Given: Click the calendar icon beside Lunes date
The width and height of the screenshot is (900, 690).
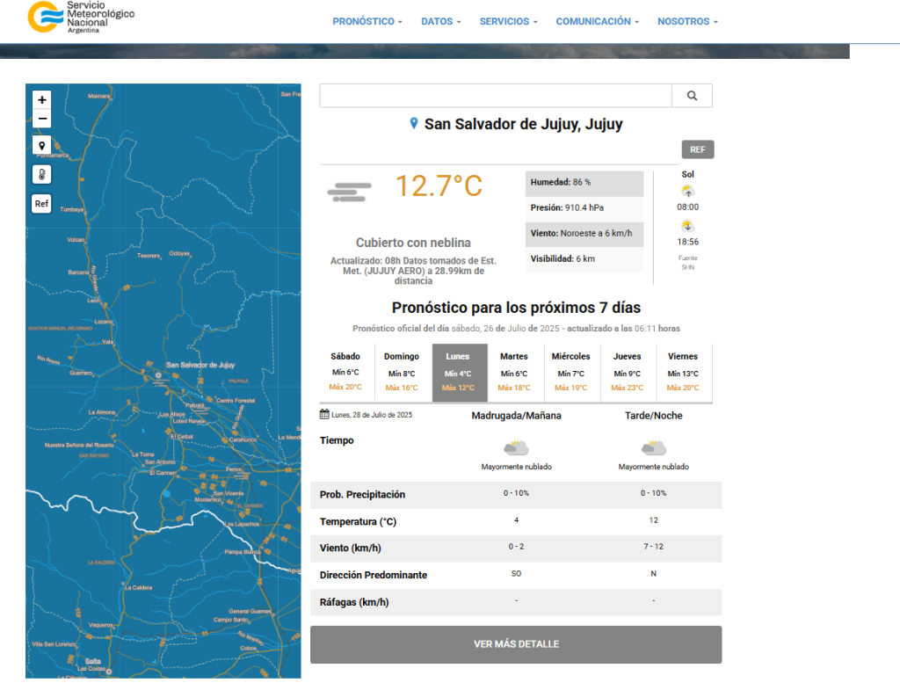Looking at the screenshot, I should pyautogui.click(x=324, y=414).
